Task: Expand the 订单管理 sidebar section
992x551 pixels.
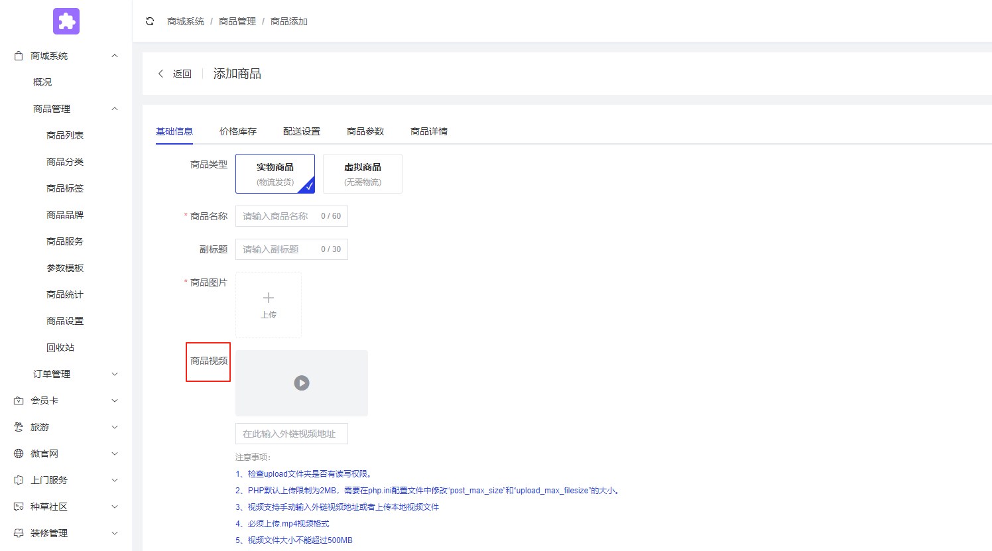Action: [x=114, y=373]
